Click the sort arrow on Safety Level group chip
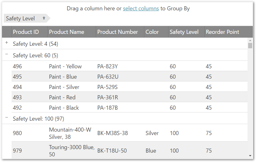256x162 pixels. point(44,18)
